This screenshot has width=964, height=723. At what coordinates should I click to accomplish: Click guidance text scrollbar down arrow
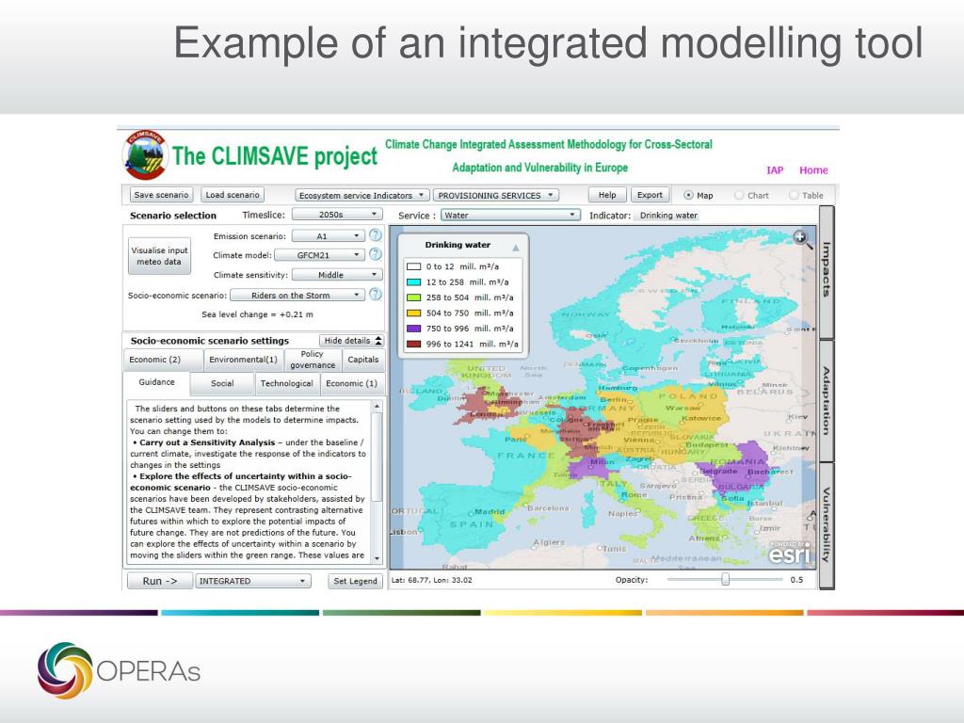[x=377, y=558]
